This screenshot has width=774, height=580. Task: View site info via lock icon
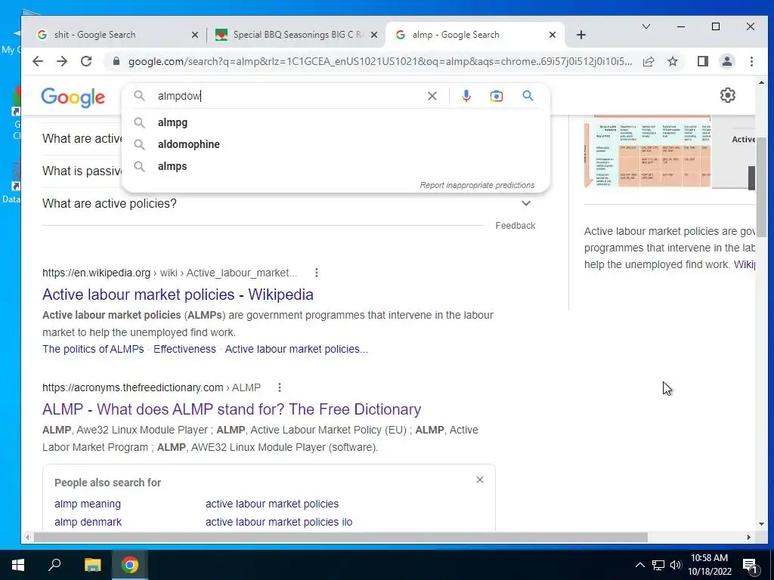click(x=116, y=61)
